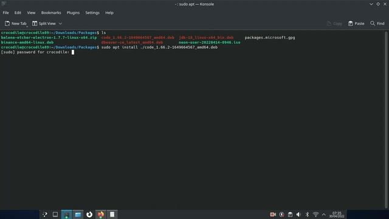Click jdk-18_linux-x64_bin.deb in the ls output
This screenshot has width=389, height=219.
206,38
